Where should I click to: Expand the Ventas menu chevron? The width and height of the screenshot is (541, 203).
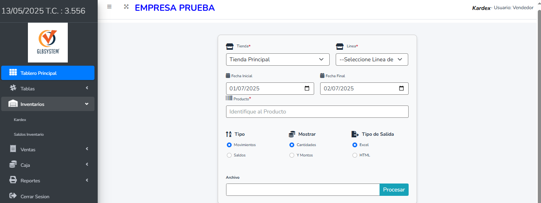coord(87,149)
